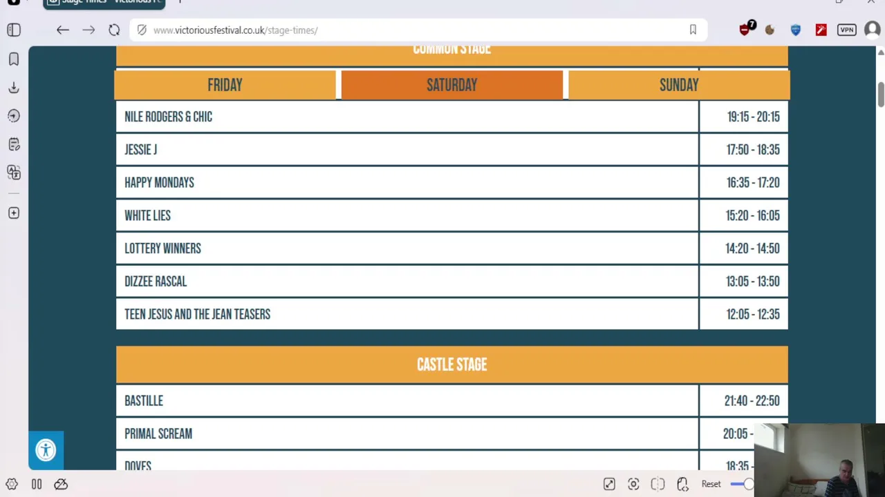Open the blue shield extension icon

pyautogui.click(x=796, y=30)
